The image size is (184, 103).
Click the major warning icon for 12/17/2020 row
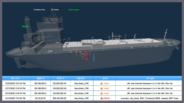coord(102,88)
